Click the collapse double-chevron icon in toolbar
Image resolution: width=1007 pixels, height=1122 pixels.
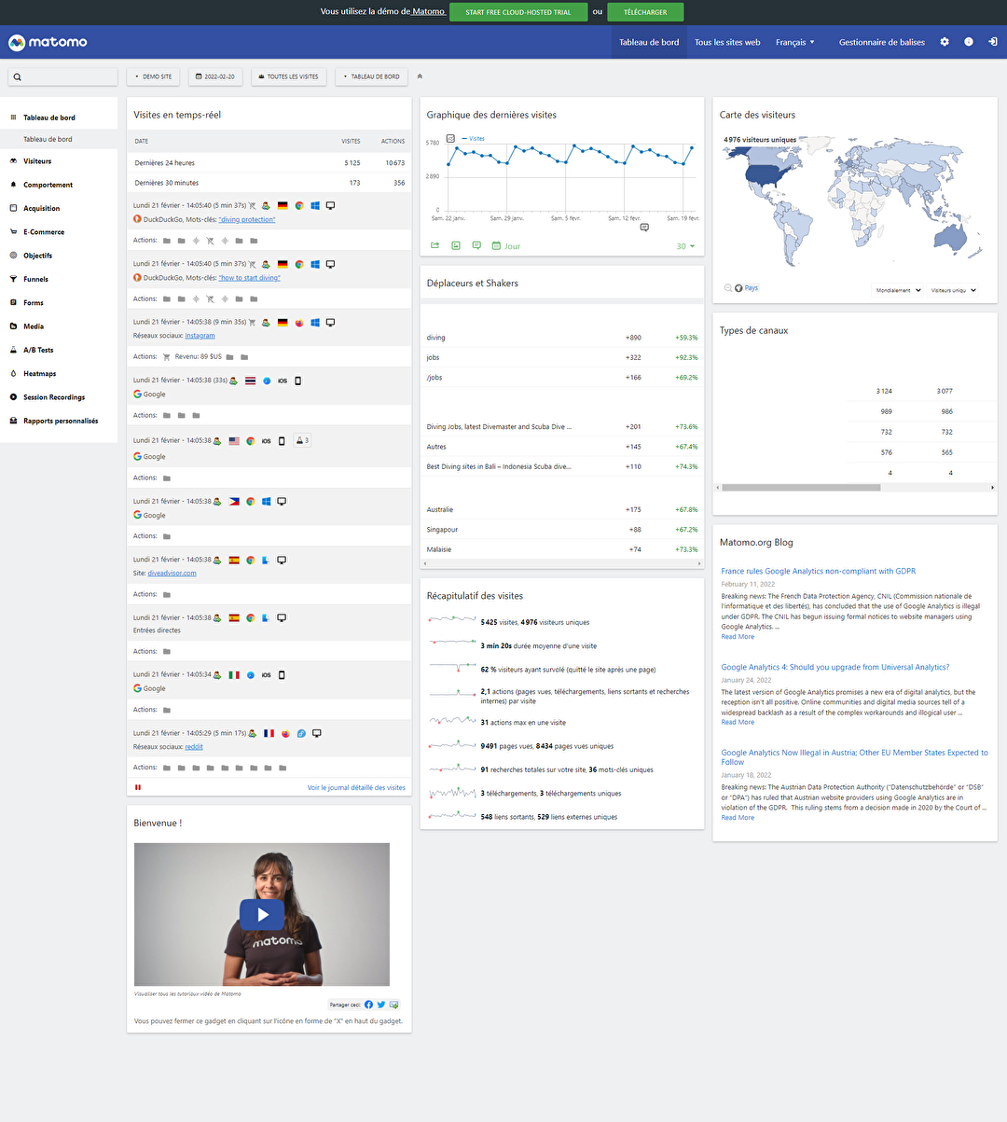click(420, 76)
